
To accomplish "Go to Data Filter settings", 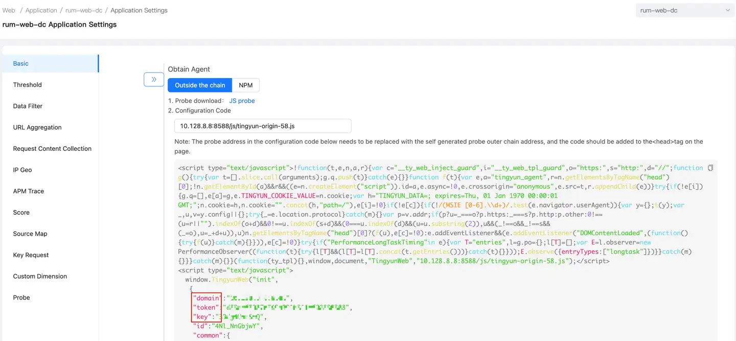I will (x=28, y=106).
